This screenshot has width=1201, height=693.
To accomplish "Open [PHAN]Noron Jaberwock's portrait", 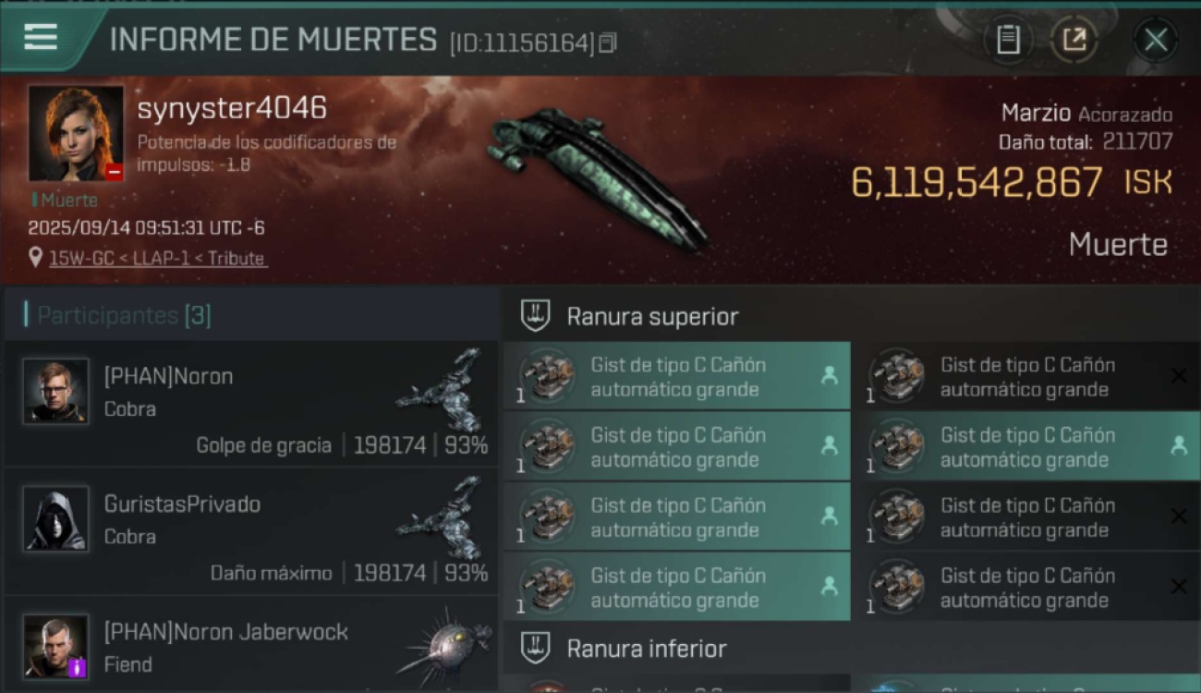I will [56, 647].
